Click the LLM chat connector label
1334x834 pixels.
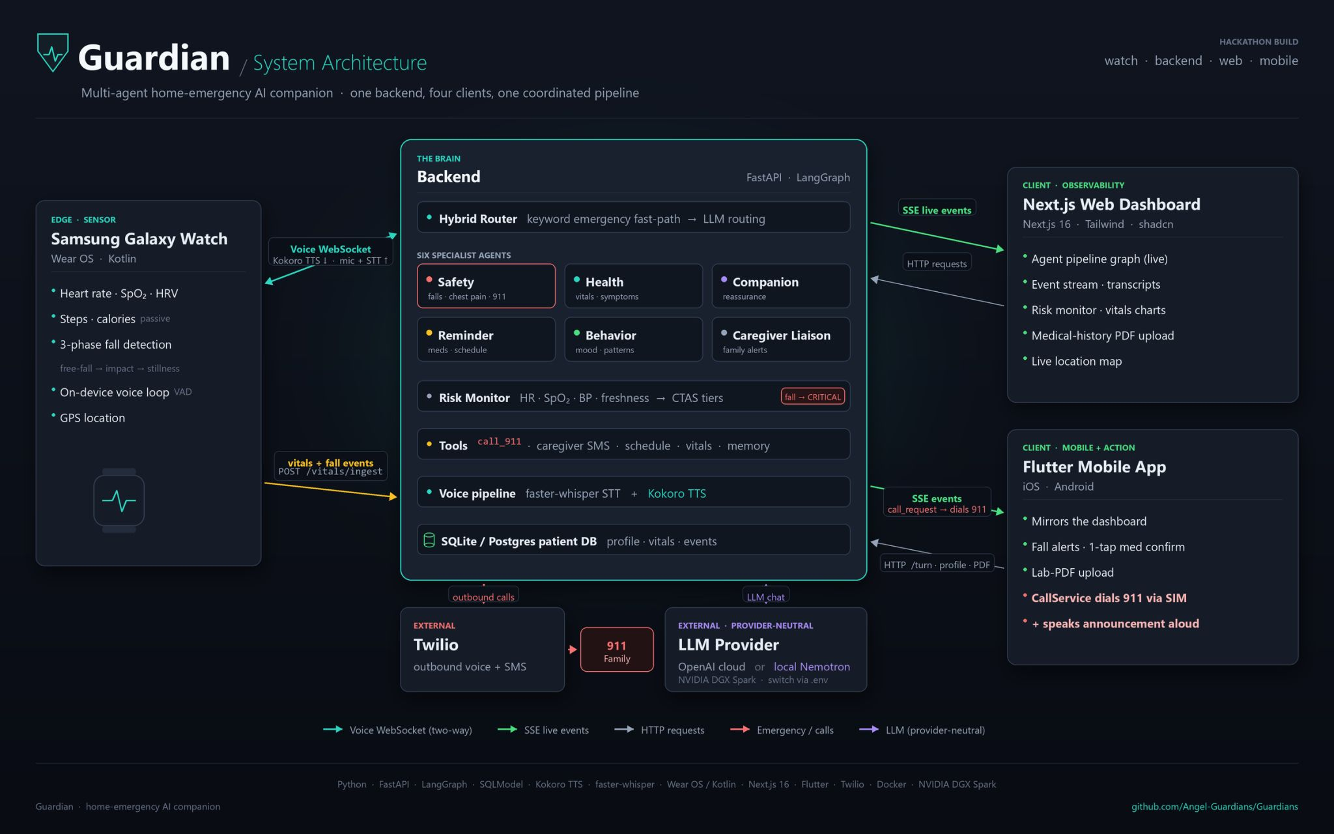click(x=765, y=596)
